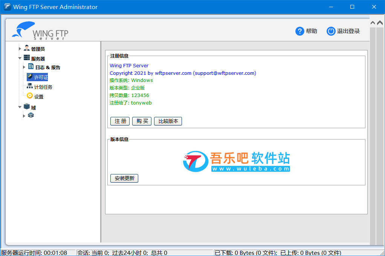Close the Wing FTP Server Administrator window
The width and height of the screenshot is (385, 256).
374,7
